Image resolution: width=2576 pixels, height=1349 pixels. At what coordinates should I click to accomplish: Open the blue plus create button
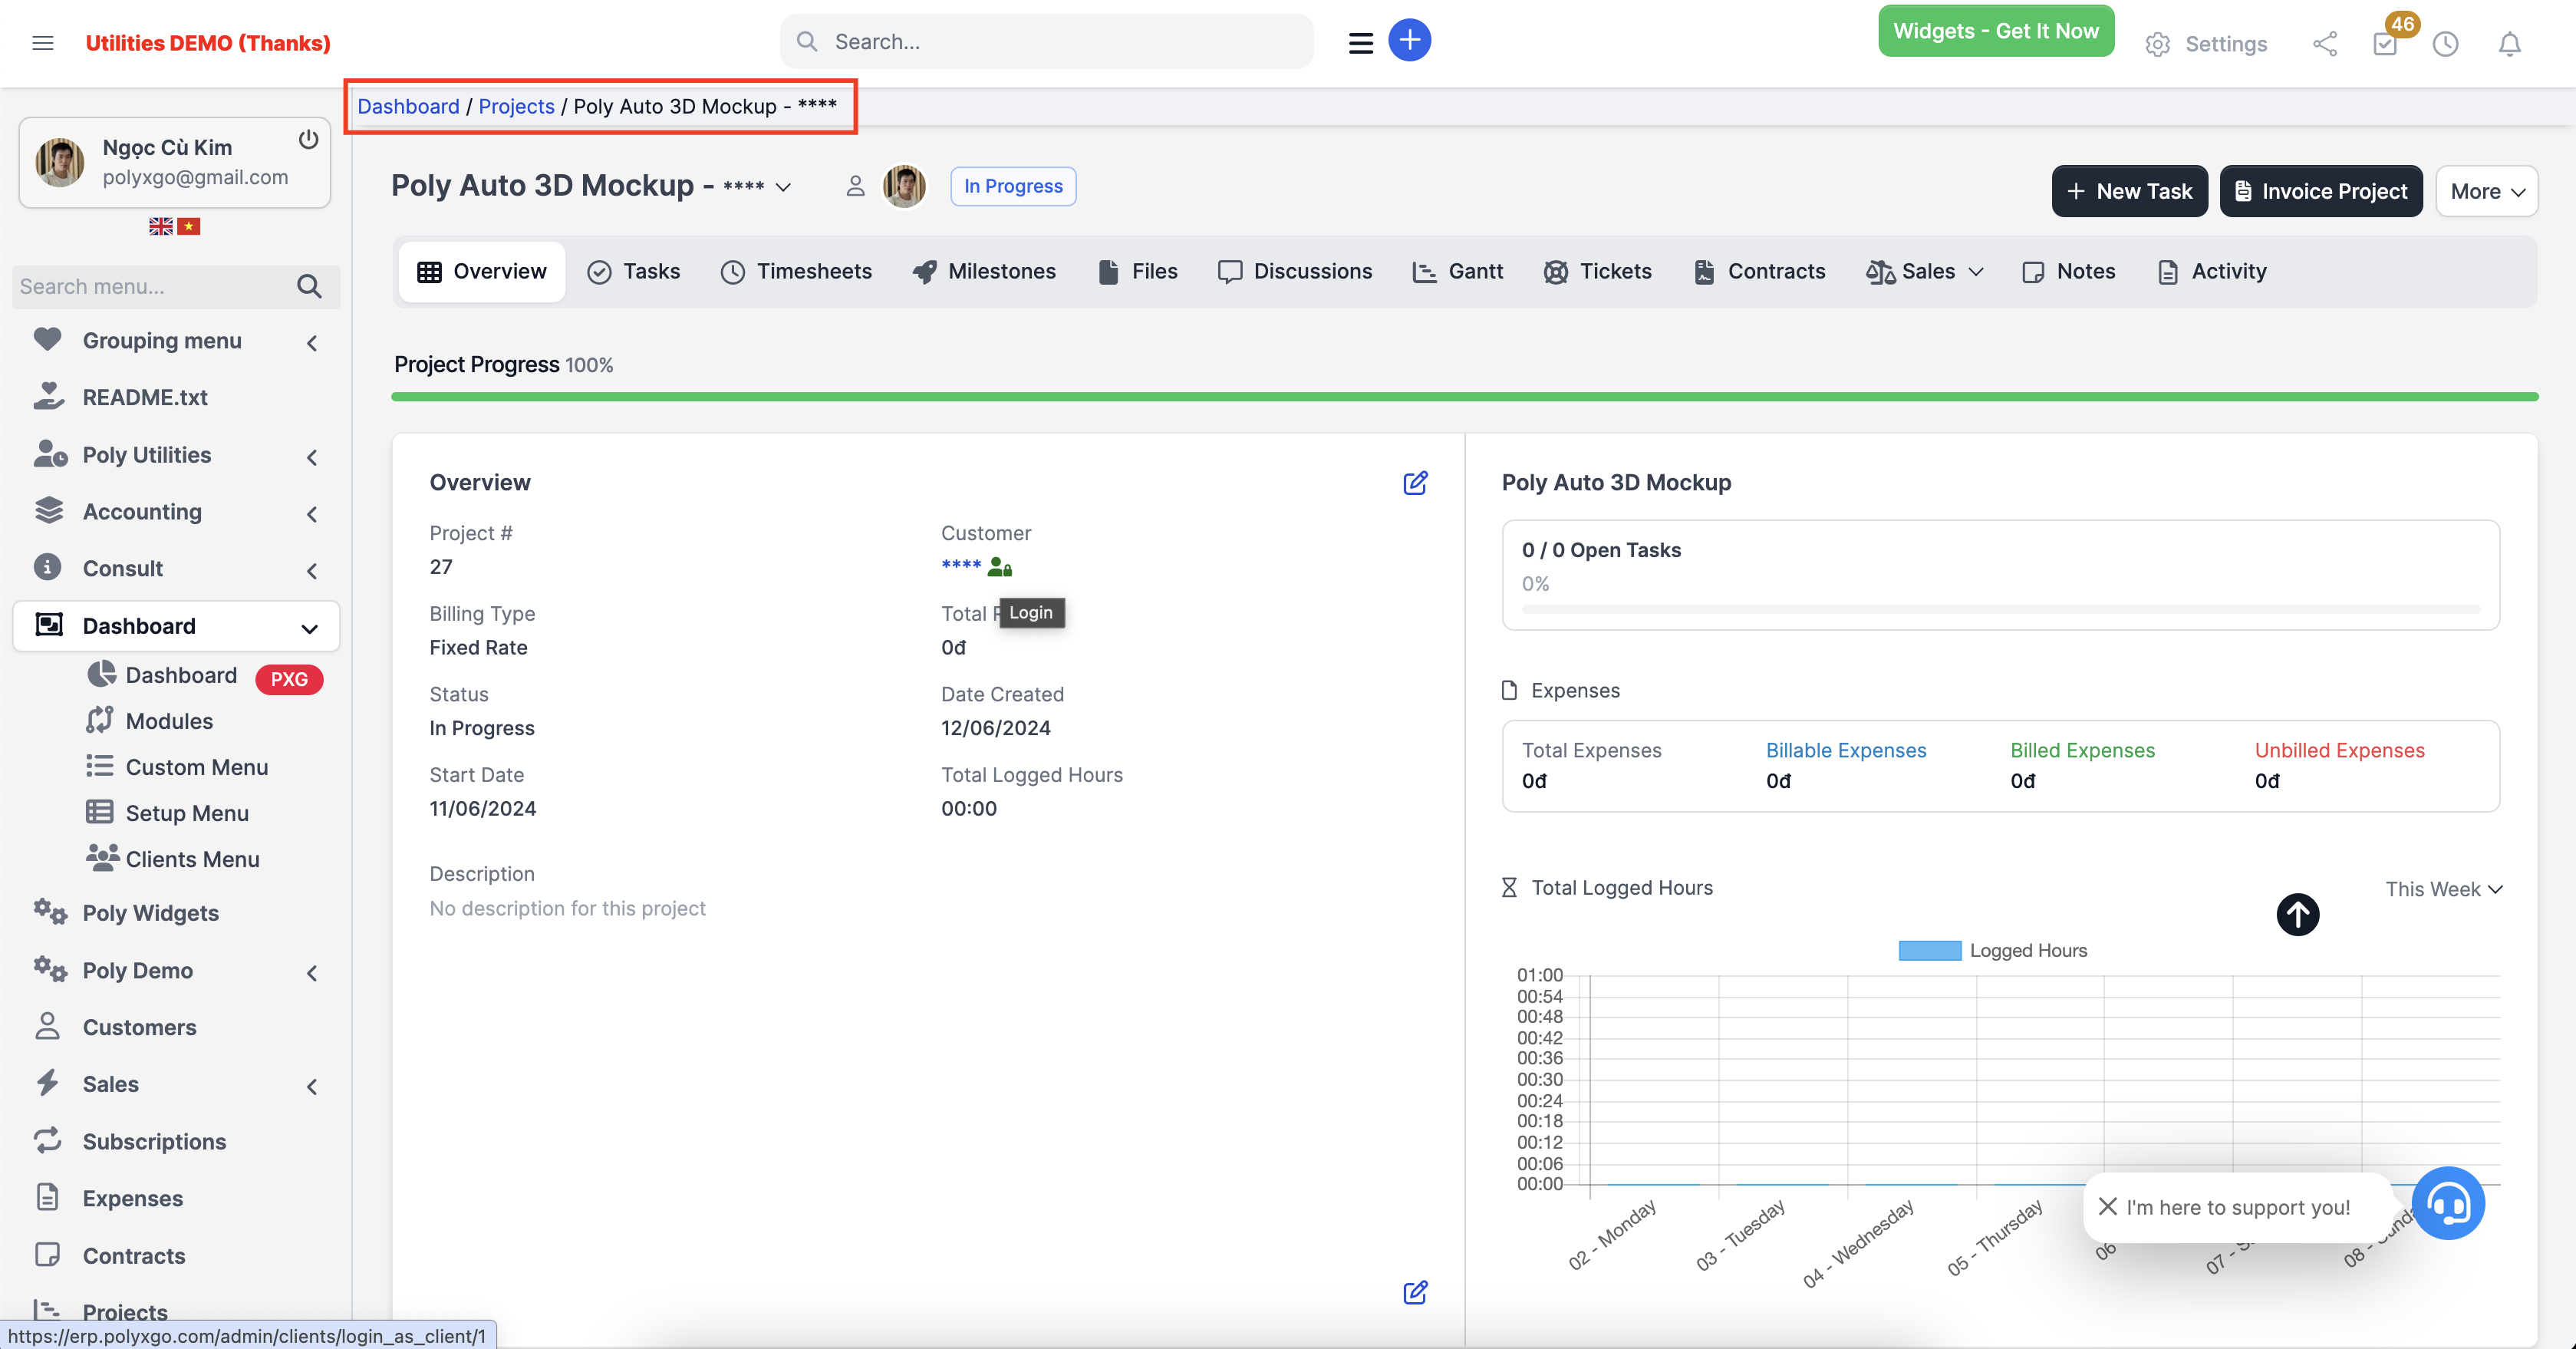tap(1410, 40)
